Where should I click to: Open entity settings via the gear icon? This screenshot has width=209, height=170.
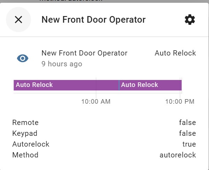(190, 20)
